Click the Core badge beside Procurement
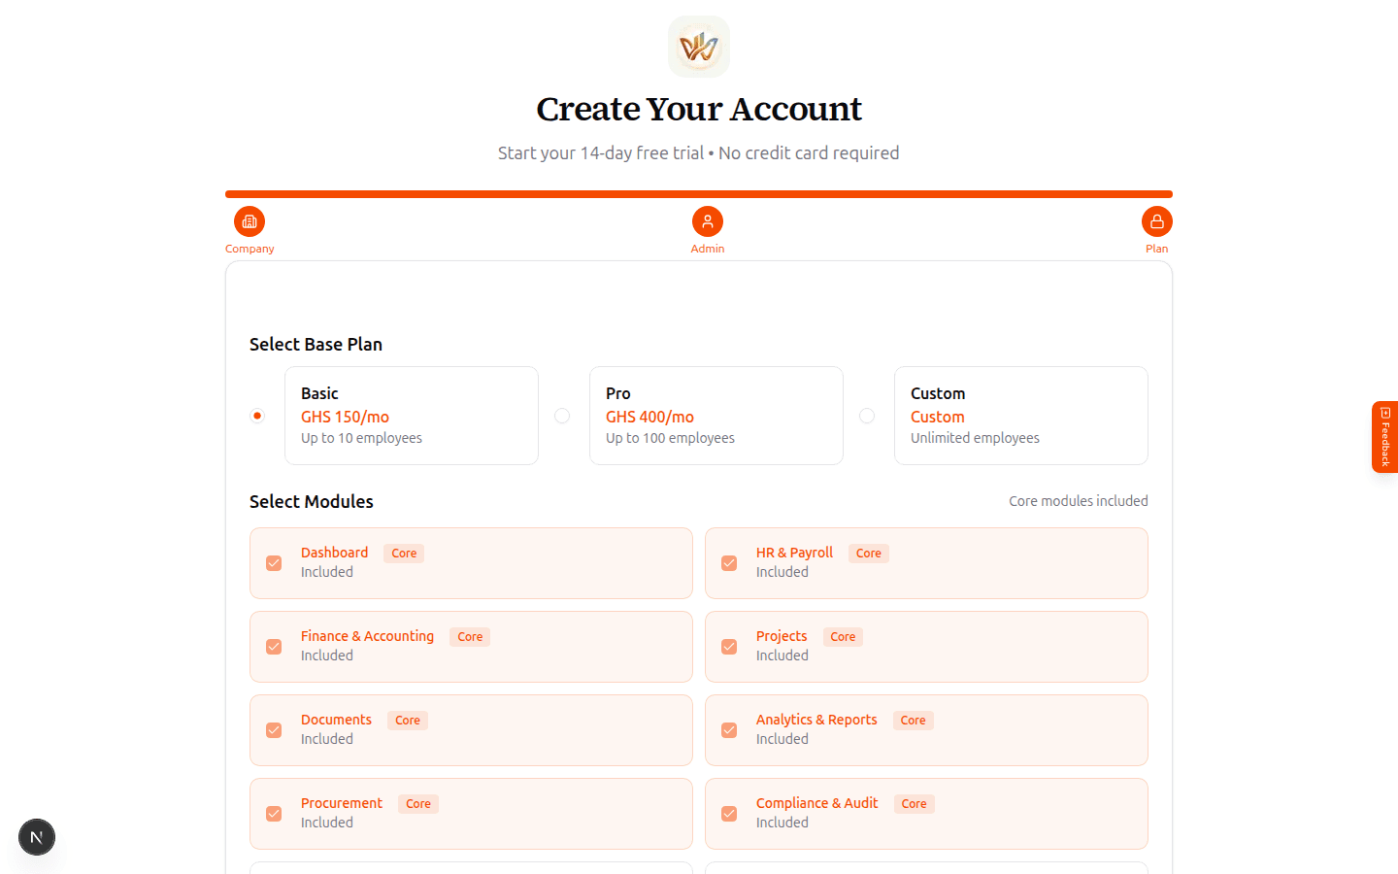 pyautogui.click(x=418, y=804)
